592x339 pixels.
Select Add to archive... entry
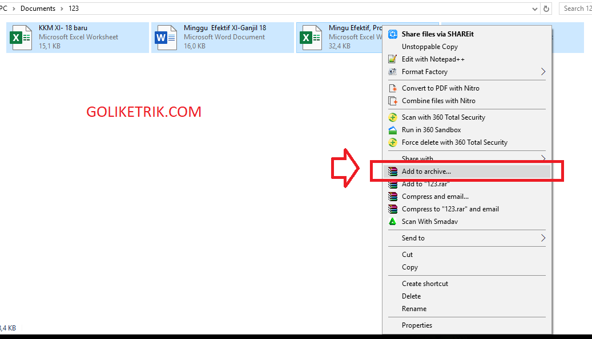(x=466, y=171)
